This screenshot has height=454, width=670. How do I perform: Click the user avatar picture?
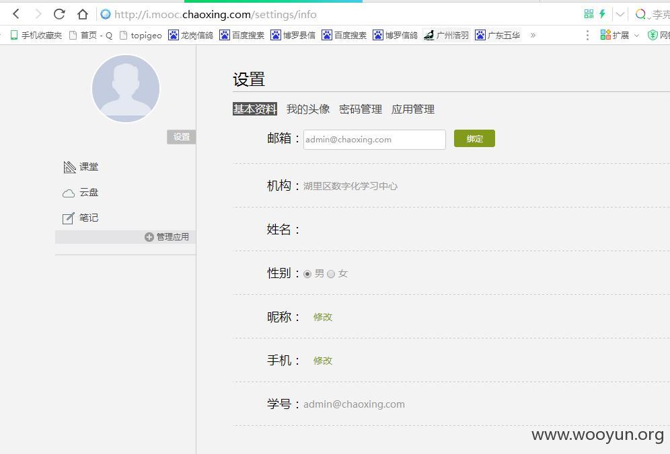coord(126,89)
